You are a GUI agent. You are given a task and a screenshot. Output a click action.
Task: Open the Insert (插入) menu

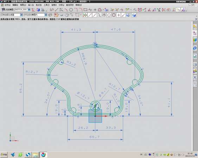tap(31, 5)
